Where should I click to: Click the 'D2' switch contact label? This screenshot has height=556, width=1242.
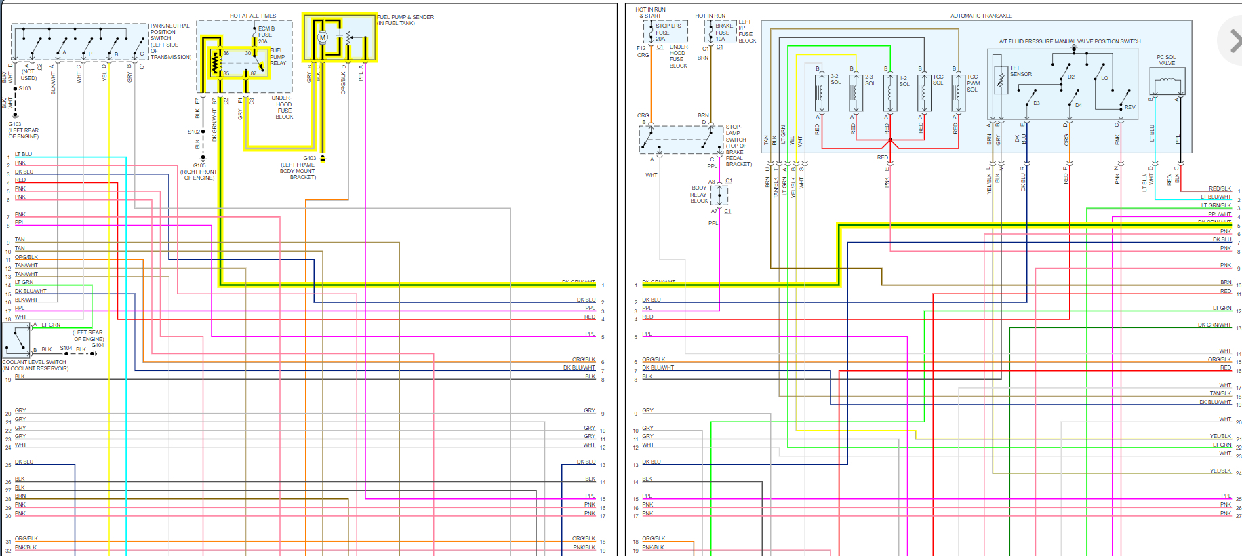[1071, 77]
